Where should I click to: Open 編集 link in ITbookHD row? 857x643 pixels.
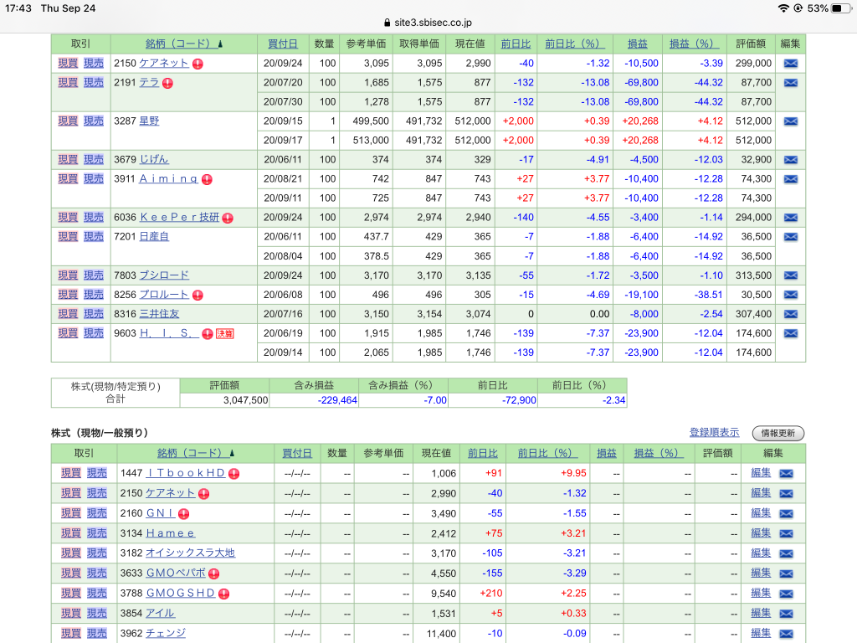(761, 473)
